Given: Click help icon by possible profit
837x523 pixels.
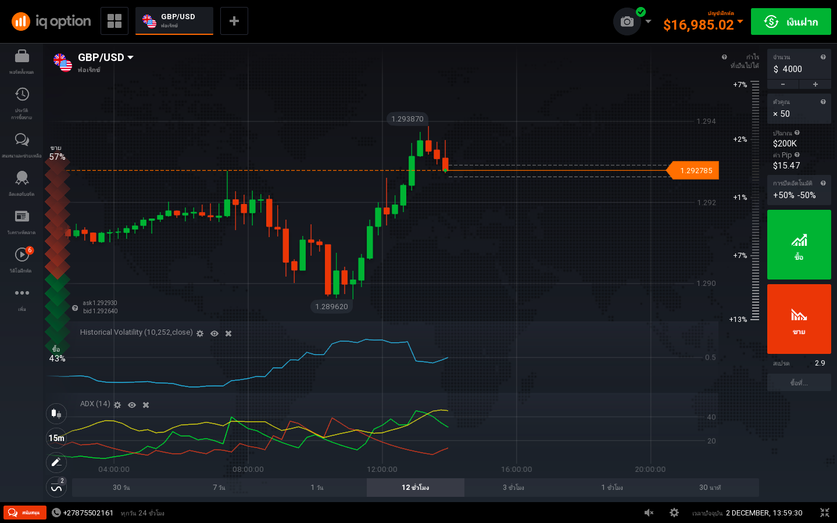Looking at the screenshot, I should [724, 57].
